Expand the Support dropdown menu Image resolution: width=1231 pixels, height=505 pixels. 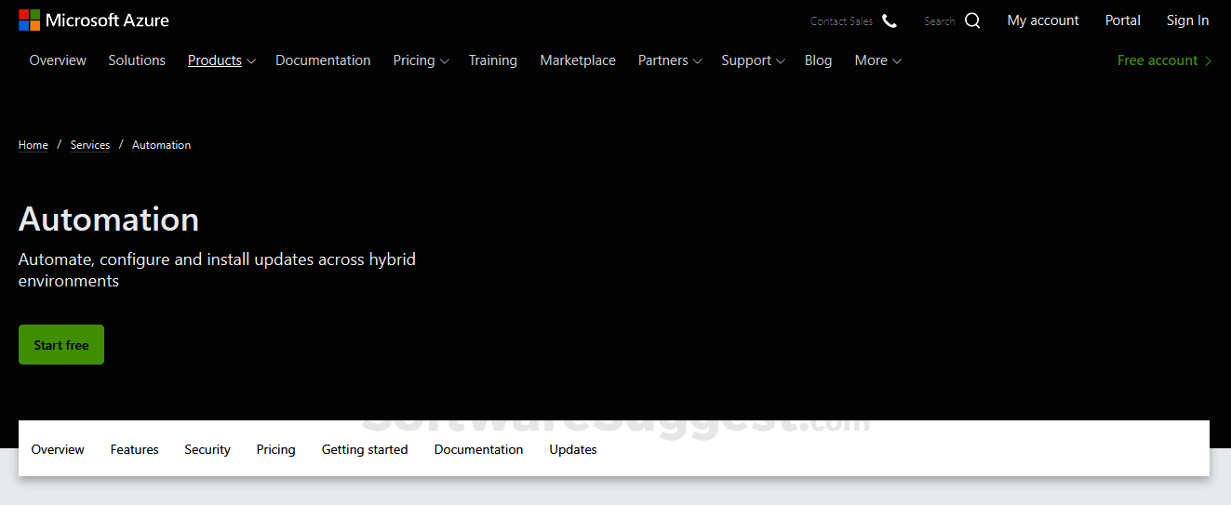point(752,60)
